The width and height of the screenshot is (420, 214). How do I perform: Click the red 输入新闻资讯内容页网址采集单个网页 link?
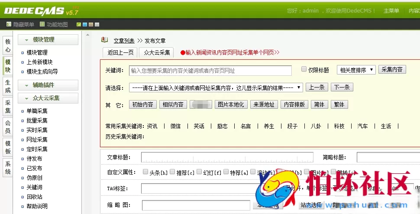point(230,52)
